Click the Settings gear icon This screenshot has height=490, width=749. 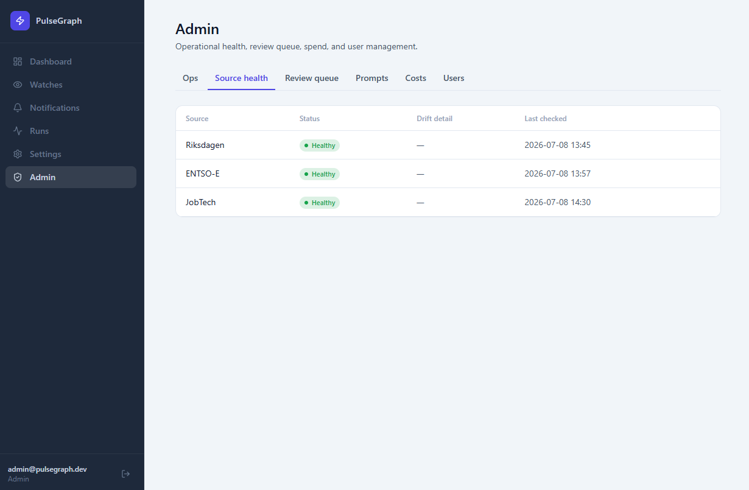(18, 154)
